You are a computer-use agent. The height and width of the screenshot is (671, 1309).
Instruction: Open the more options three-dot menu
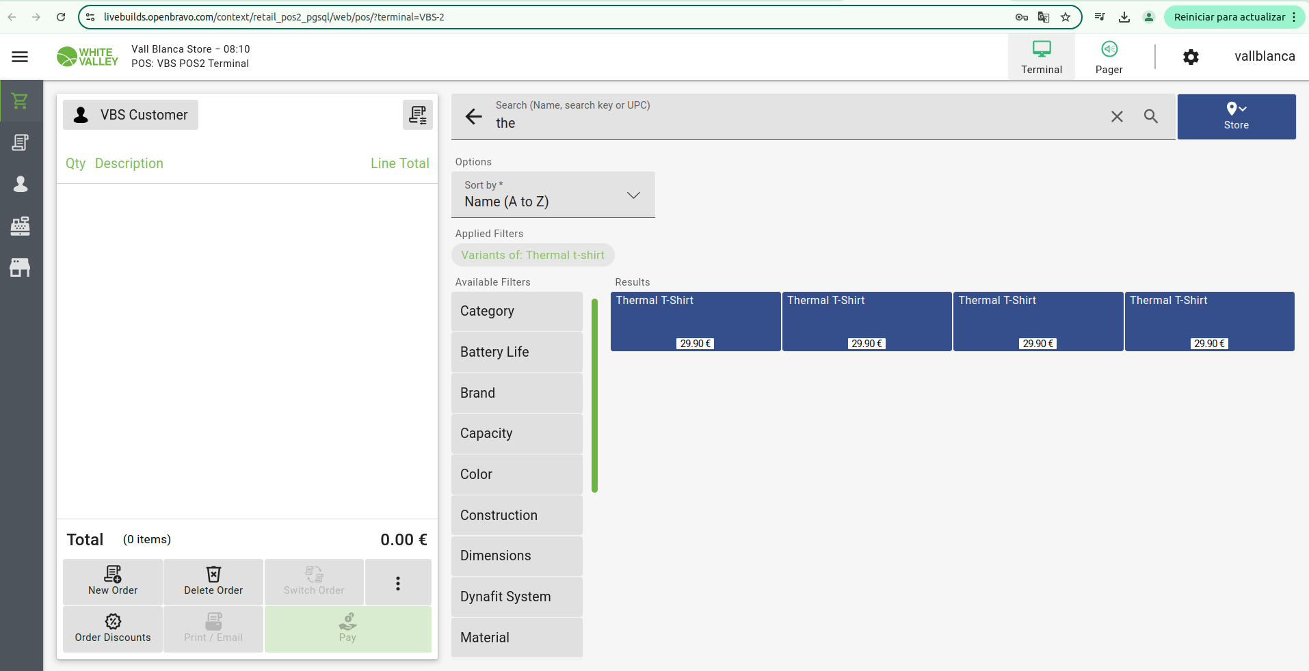coord(397,582)
